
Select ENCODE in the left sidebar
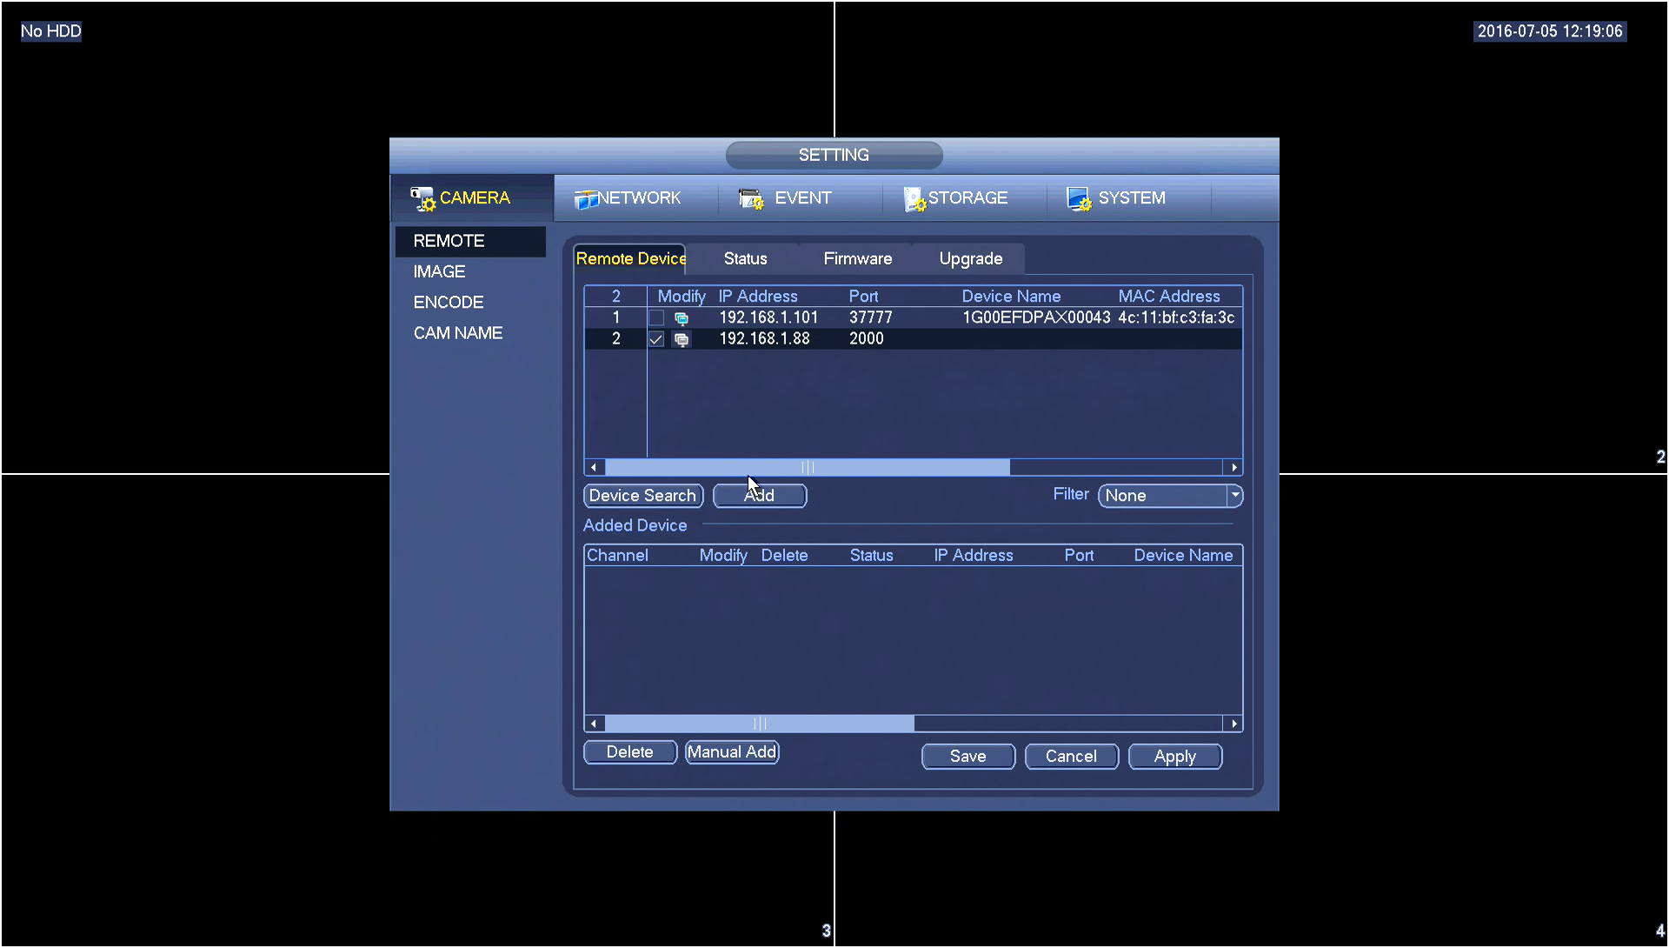click(x=449, y=303)
